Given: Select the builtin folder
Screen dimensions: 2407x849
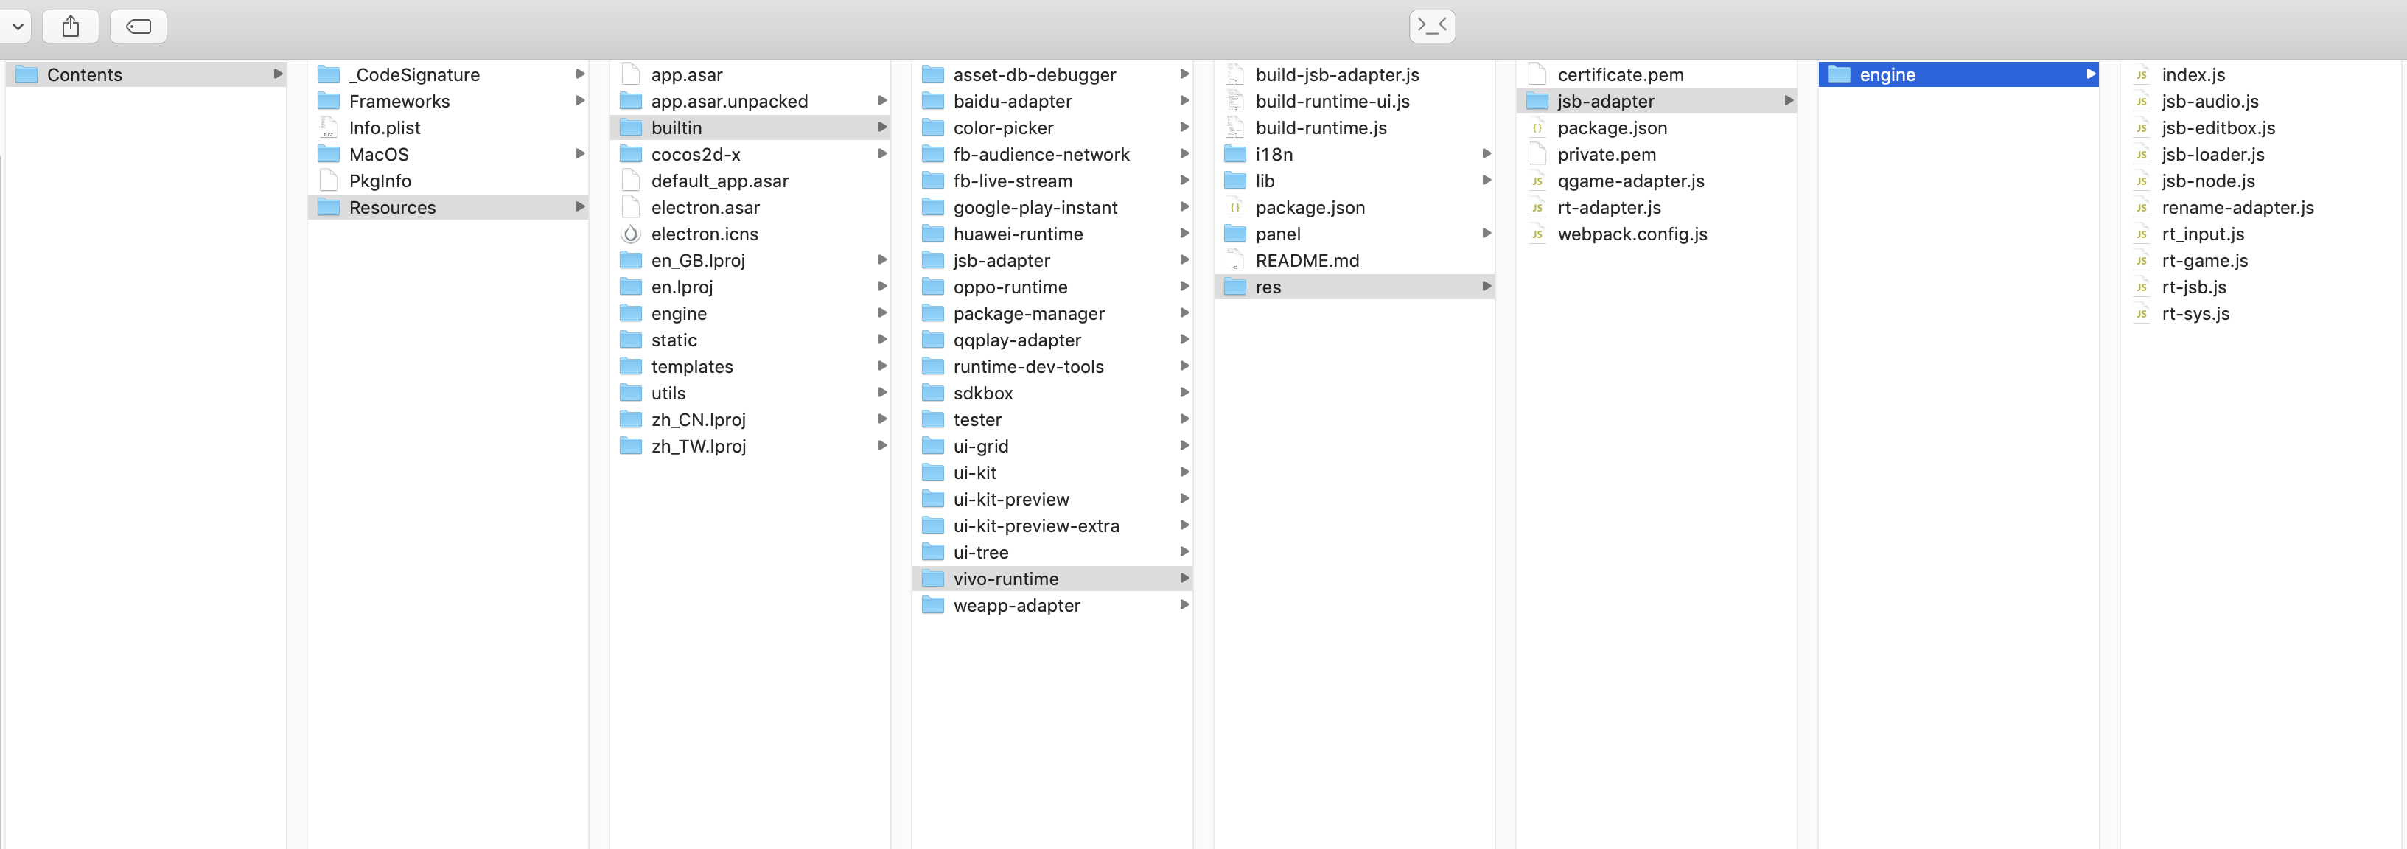Looking at the screenshot, I should coord(677,128).
